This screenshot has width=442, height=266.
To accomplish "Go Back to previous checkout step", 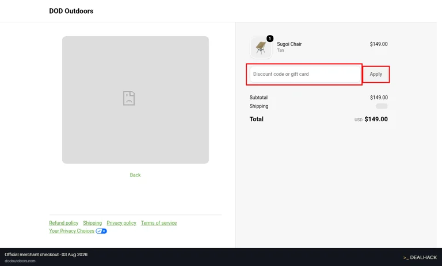I will pyautogui.click(x=135, y=175).
